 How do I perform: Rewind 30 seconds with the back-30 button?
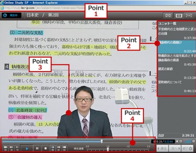pyautogui.click(x=11, y=148)
